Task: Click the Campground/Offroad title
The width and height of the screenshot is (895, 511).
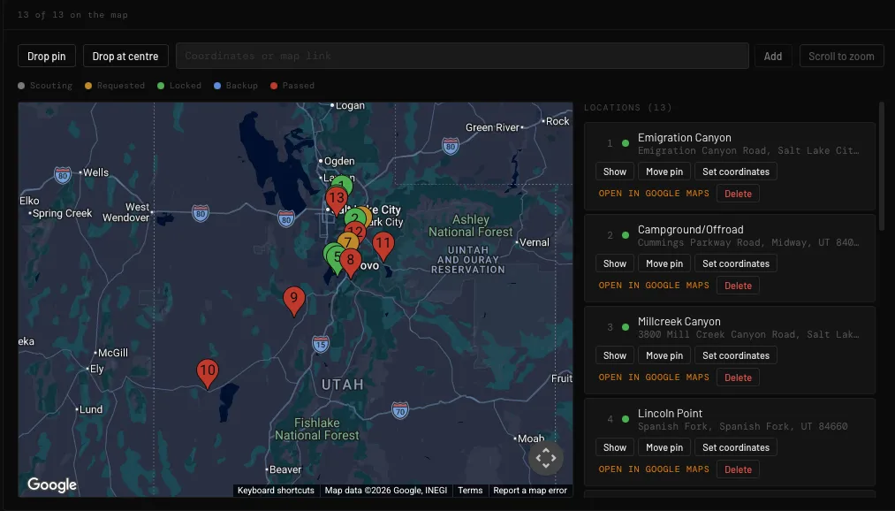Action: coord(691,230)
